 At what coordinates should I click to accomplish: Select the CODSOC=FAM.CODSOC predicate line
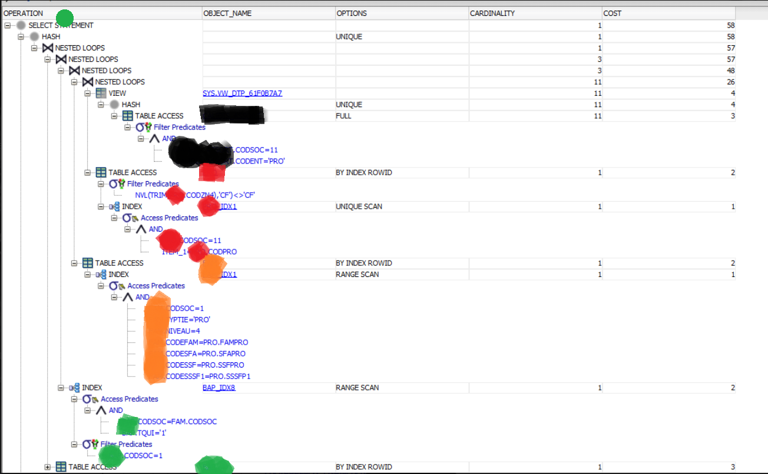click(x=177, y=422)
